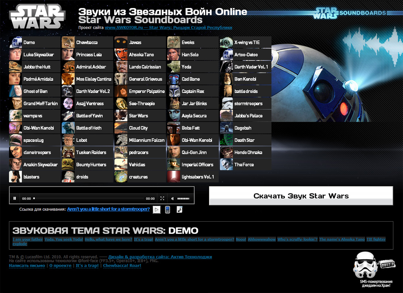
Task: Open the Дизайн & разработка сайта link
Action: [160, 257]
